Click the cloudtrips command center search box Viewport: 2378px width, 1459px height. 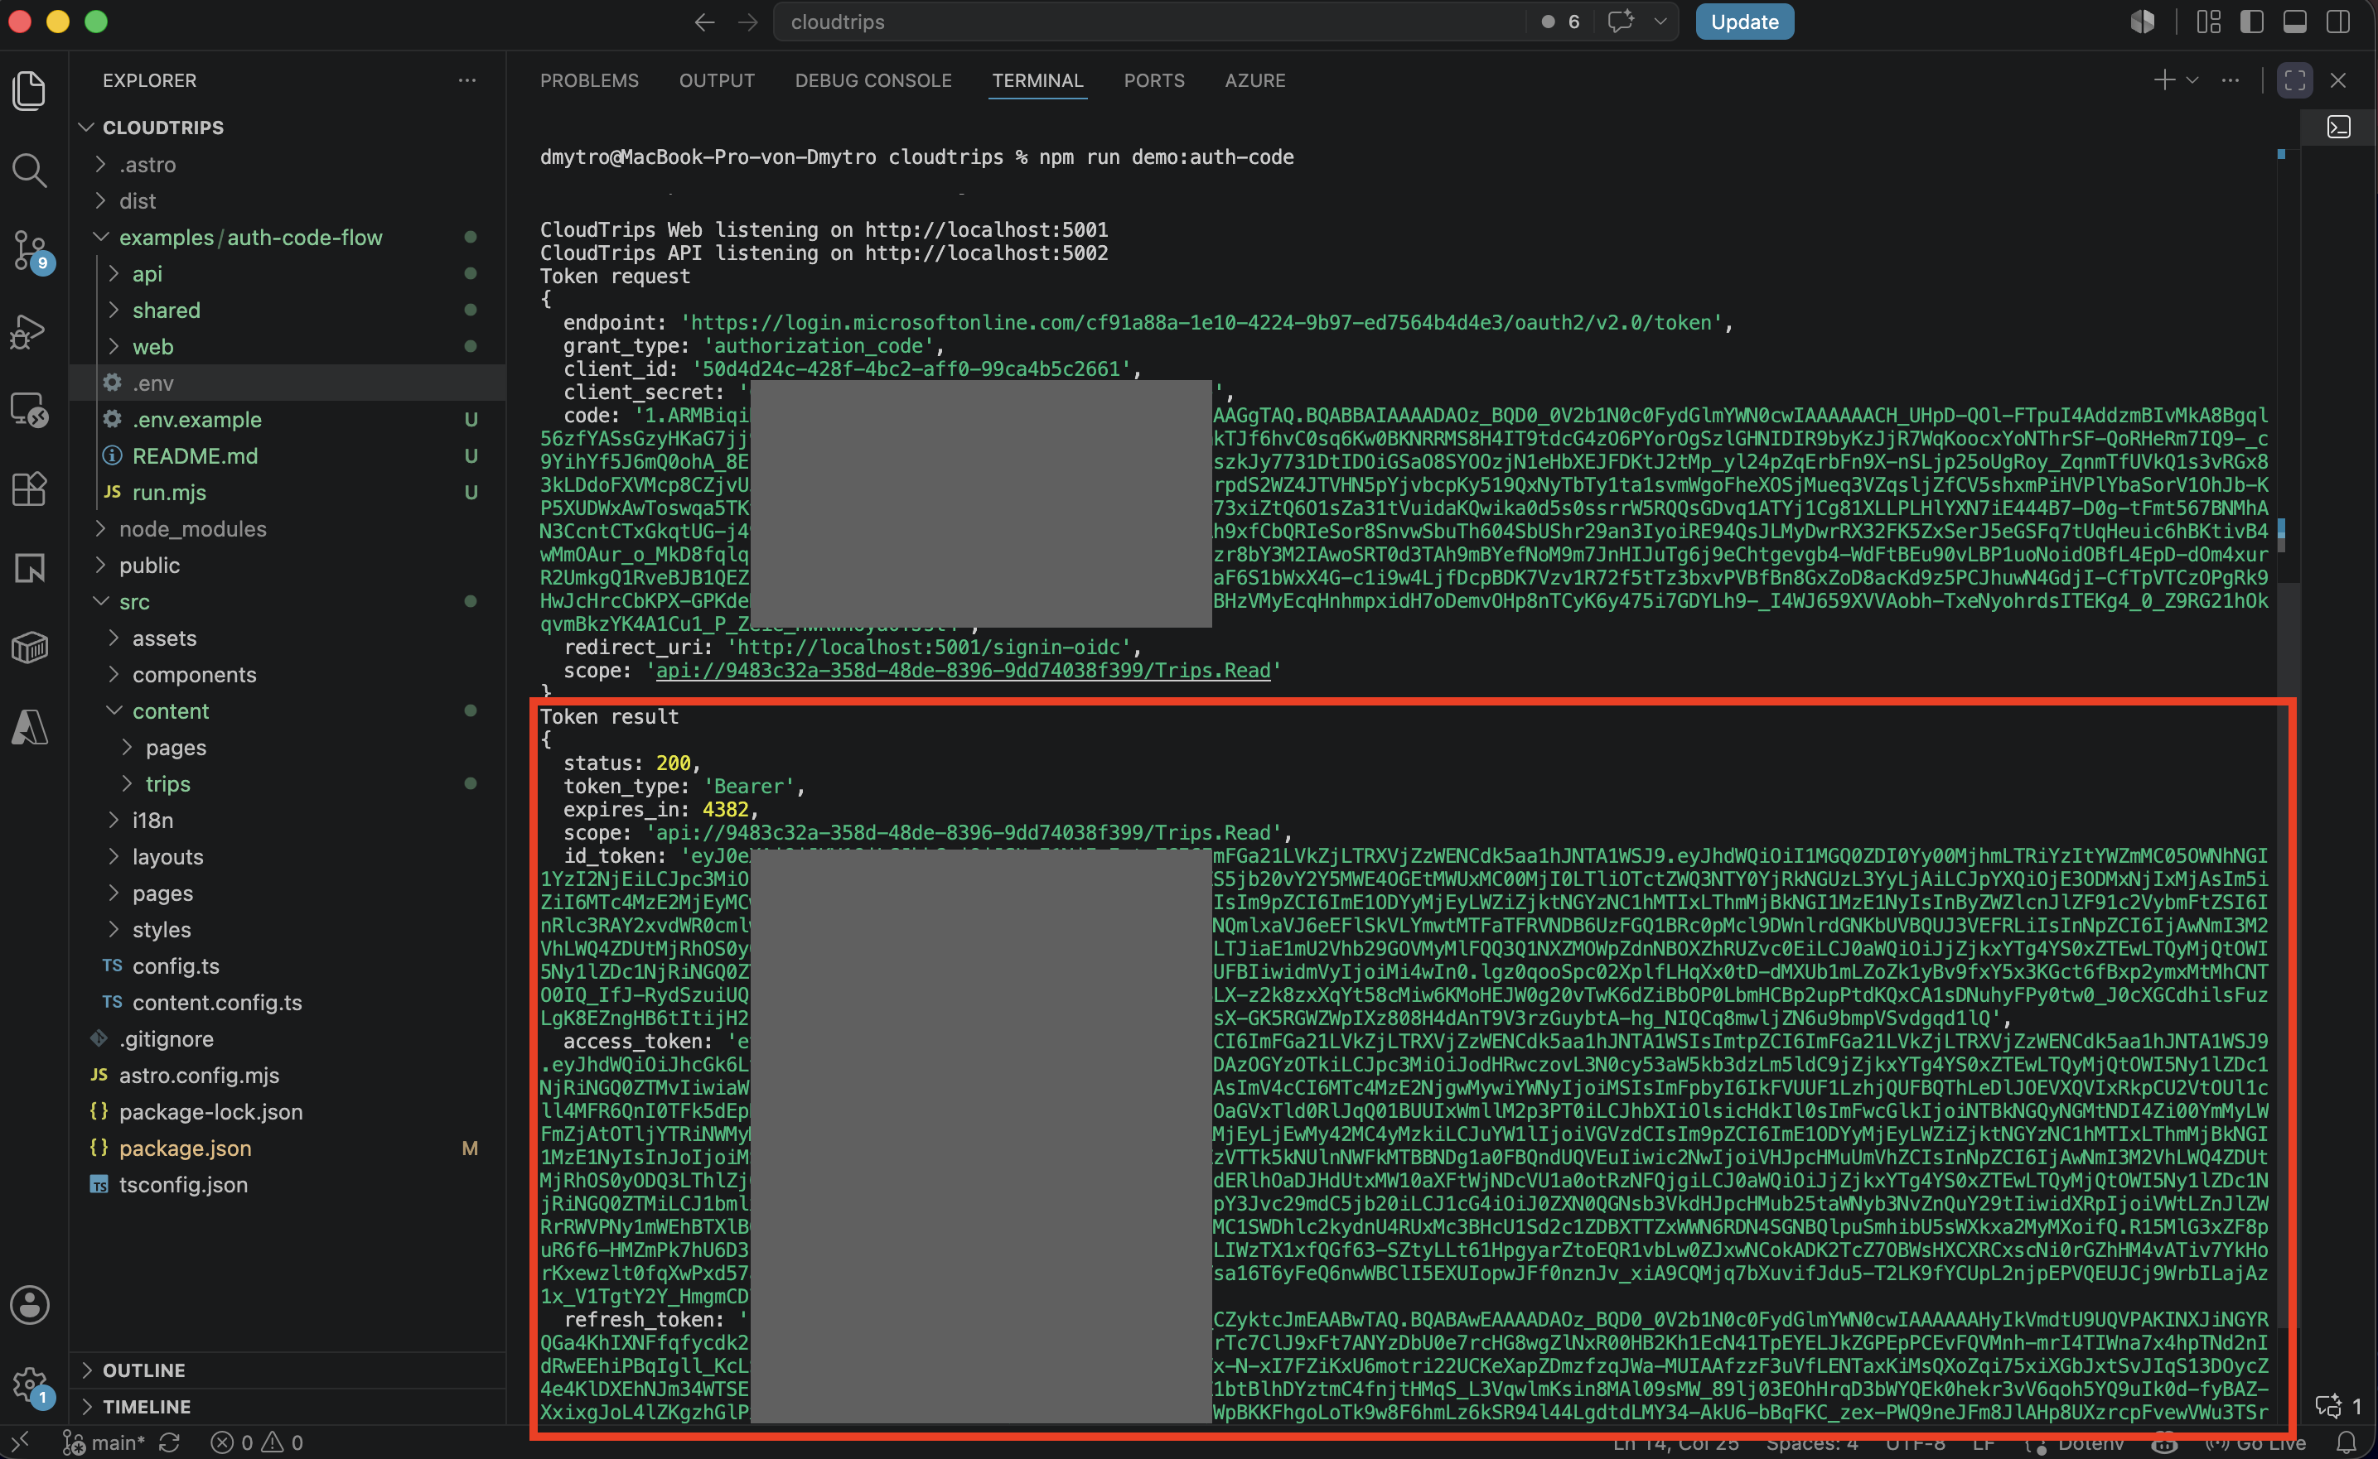pos(1149,22)
